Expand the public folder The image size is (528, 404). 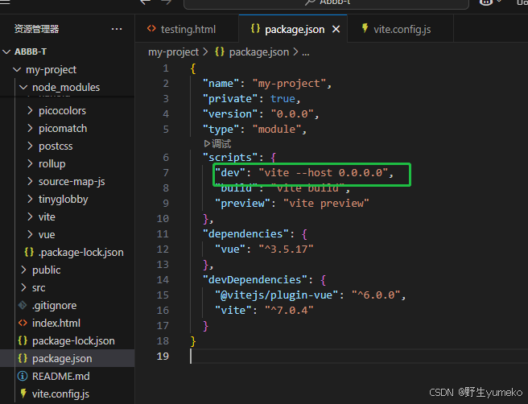coord(23,270)
